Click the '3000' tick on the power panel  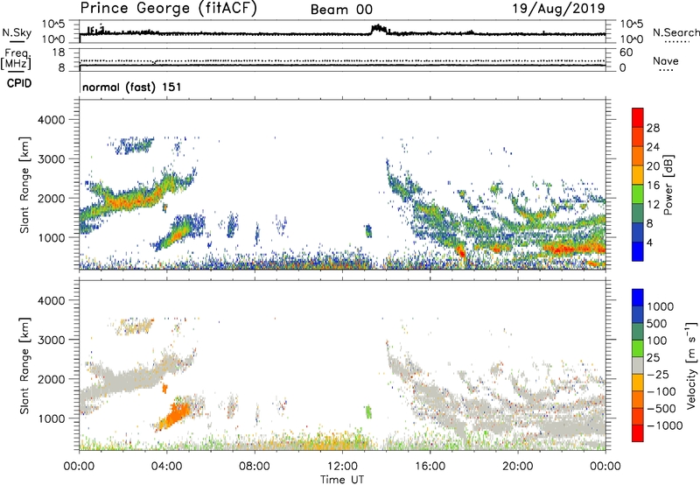pos(52,159)
